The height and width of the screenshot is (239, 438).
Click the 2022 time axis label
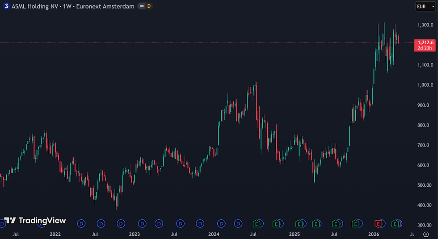[55, 234]
